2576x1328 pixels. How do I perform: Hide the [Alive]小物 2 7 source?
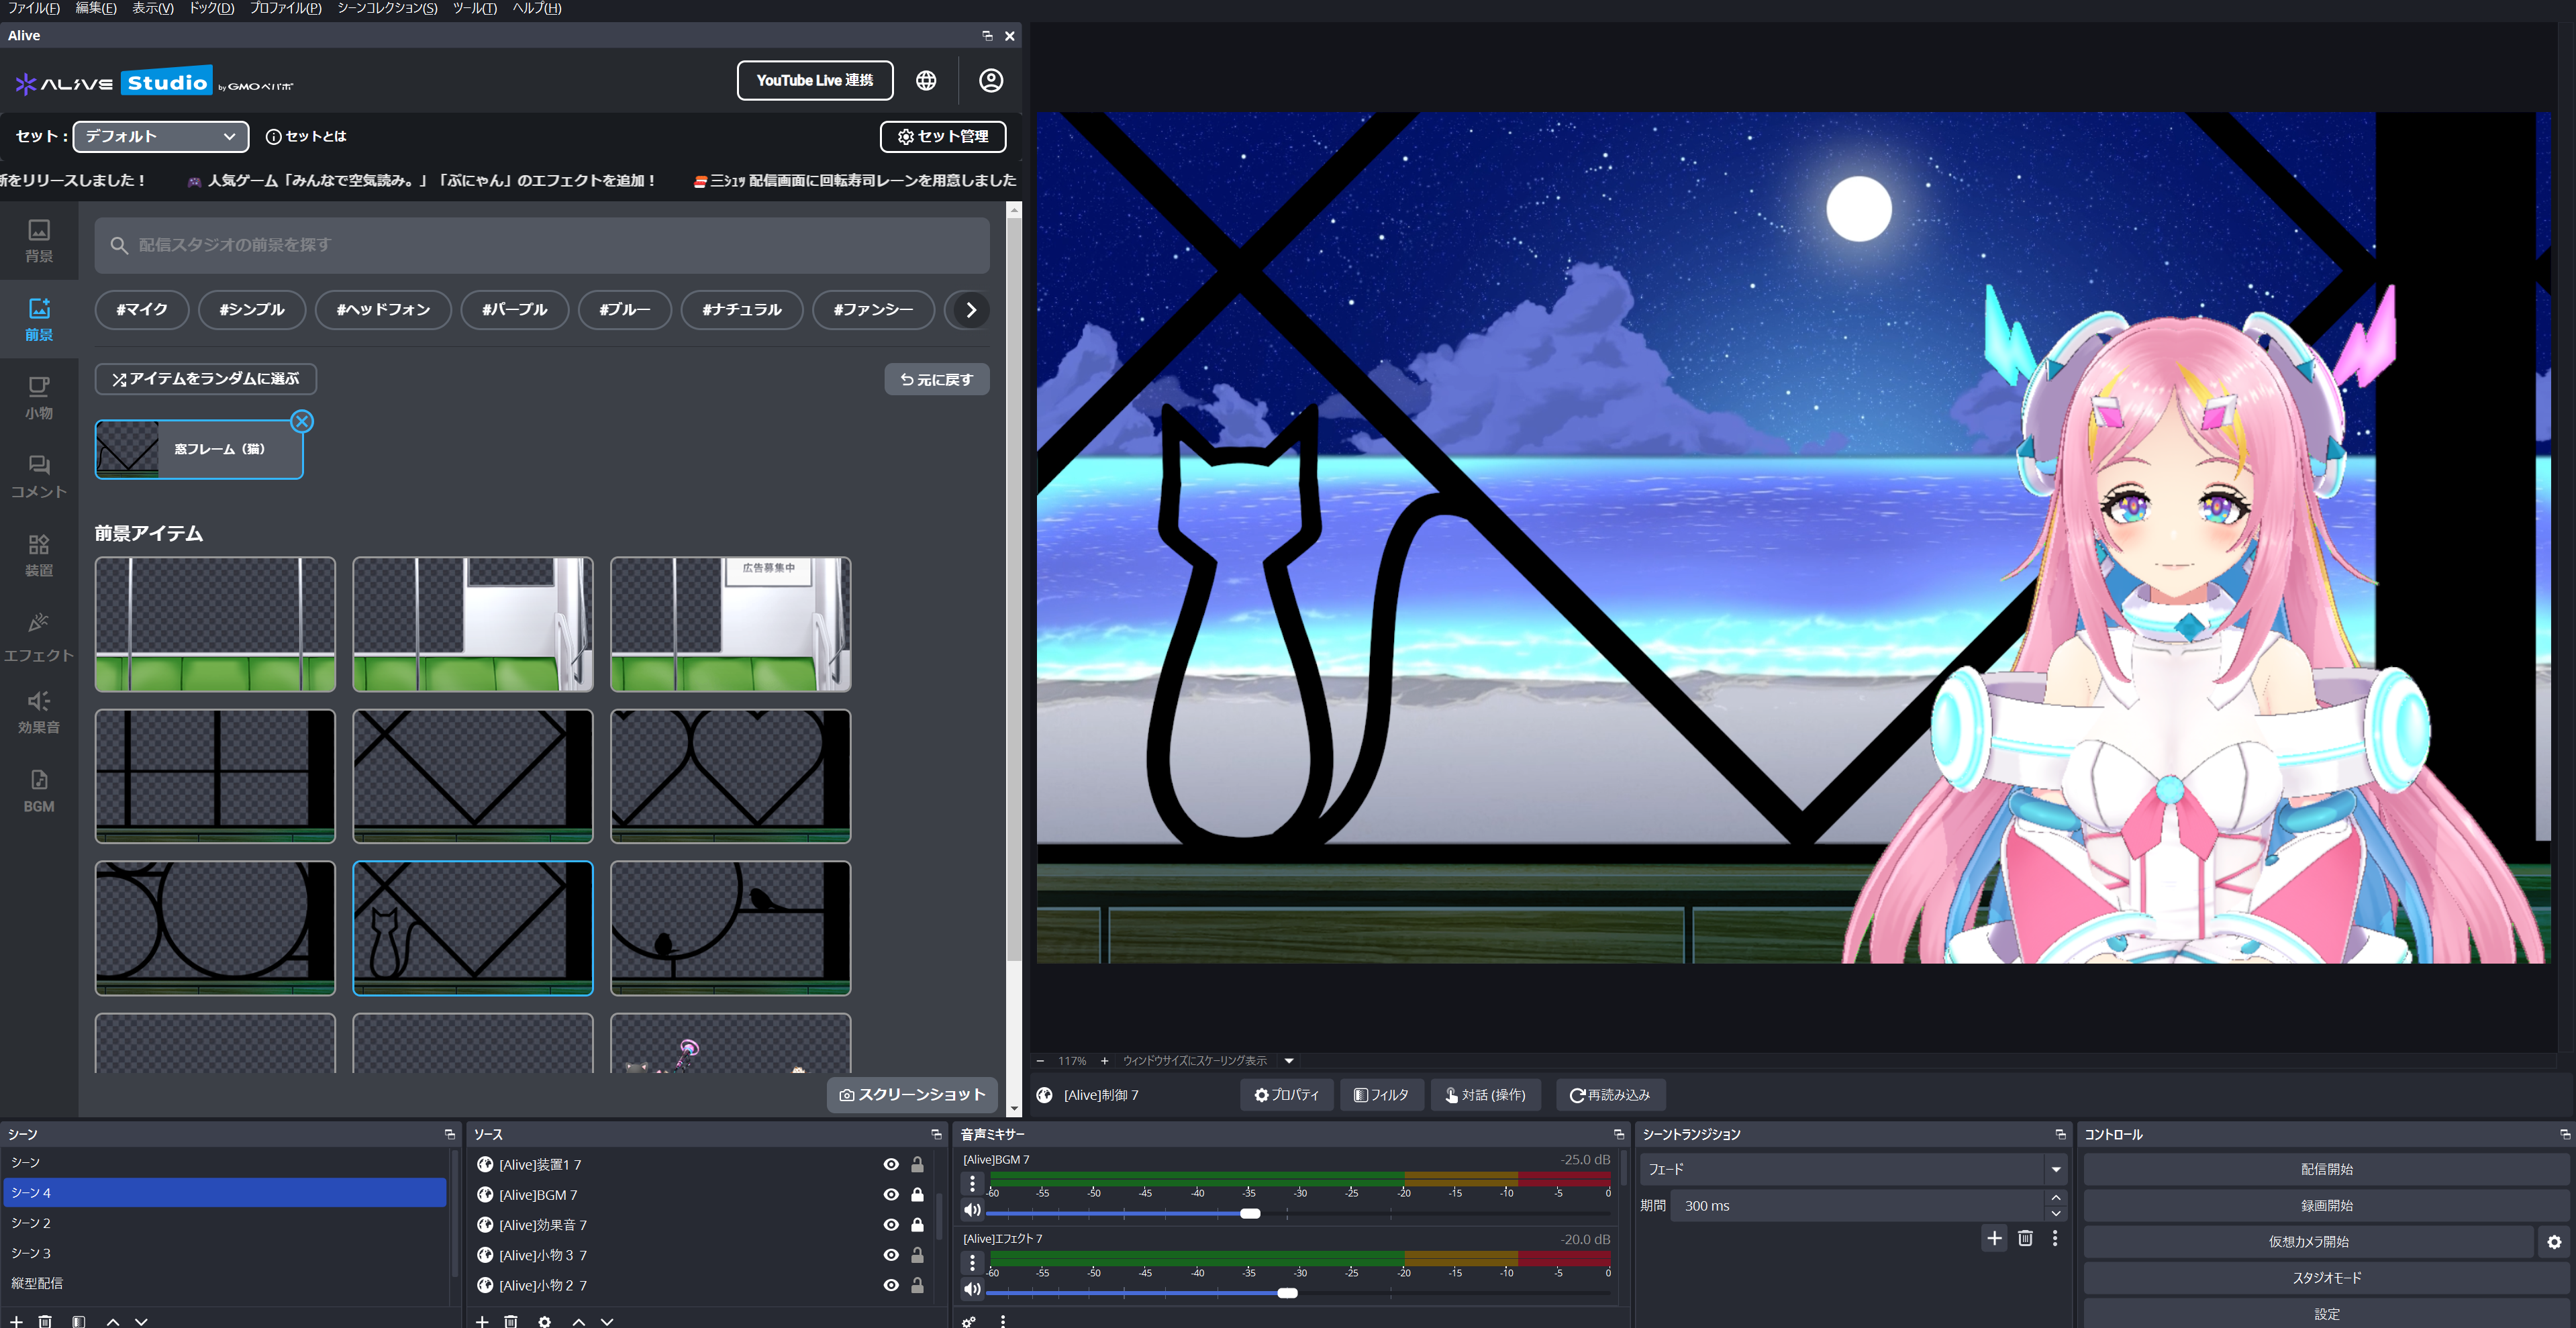tap(890, 1285)
